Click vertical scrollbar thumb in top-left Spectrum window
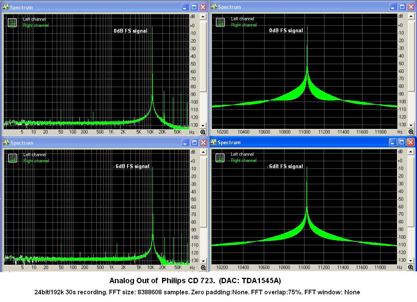Screen dimensions: 417x302 point(203,57)
